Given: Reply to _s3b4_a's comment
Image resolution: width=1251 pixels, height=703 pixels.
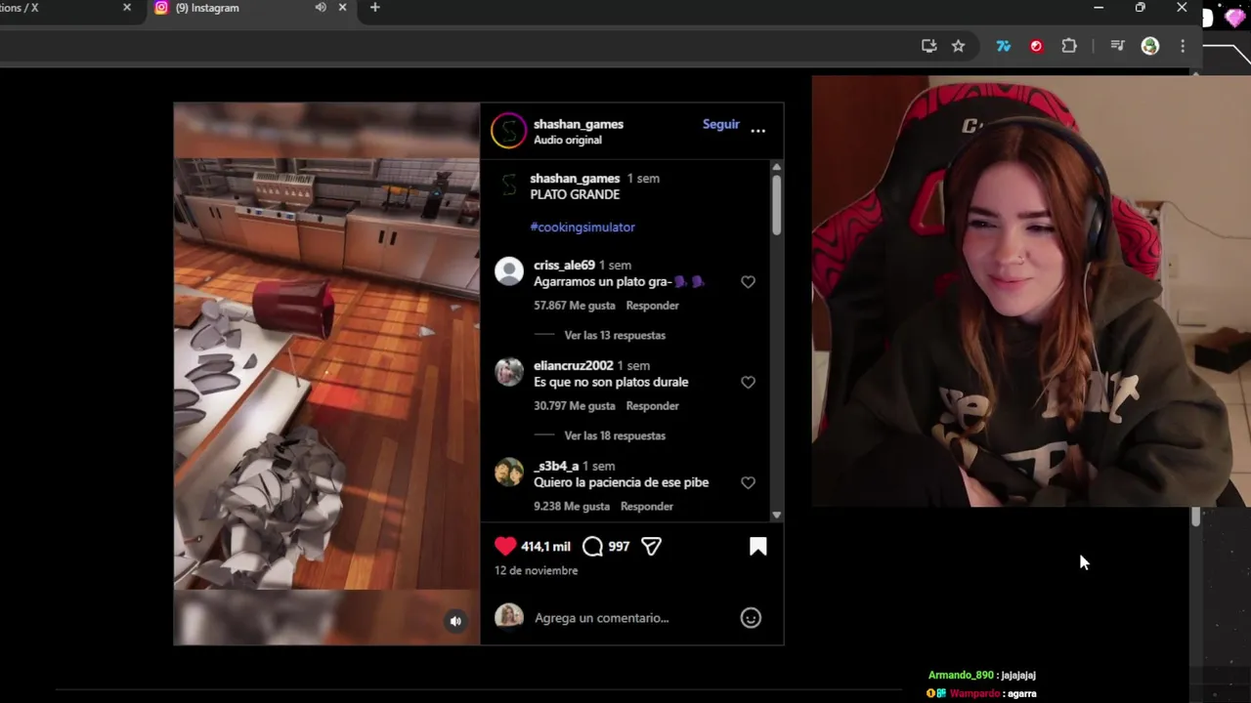Looking at the screenshot, I should point(646,507).
